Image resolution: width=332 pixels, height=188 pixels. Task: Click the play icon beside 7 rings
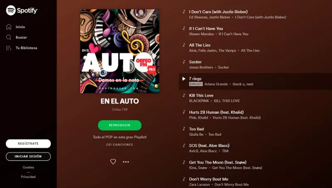click(x=184, y=79)
